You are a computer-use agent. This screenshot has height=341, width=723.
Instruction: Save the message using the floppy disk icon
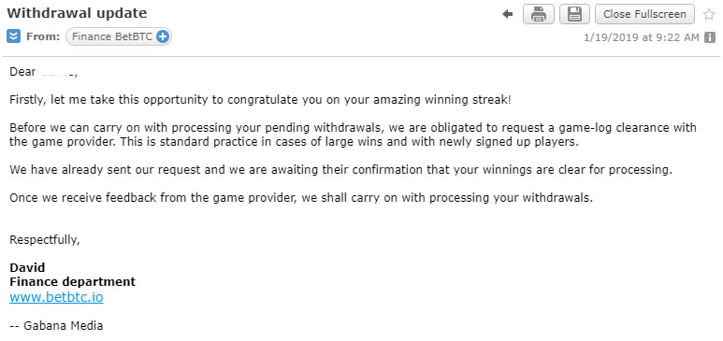click(x=574, y=14)
